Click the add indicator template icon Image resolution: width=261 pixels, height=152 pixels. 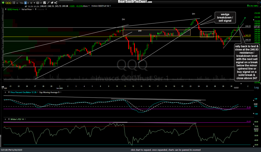coord(45,3)
